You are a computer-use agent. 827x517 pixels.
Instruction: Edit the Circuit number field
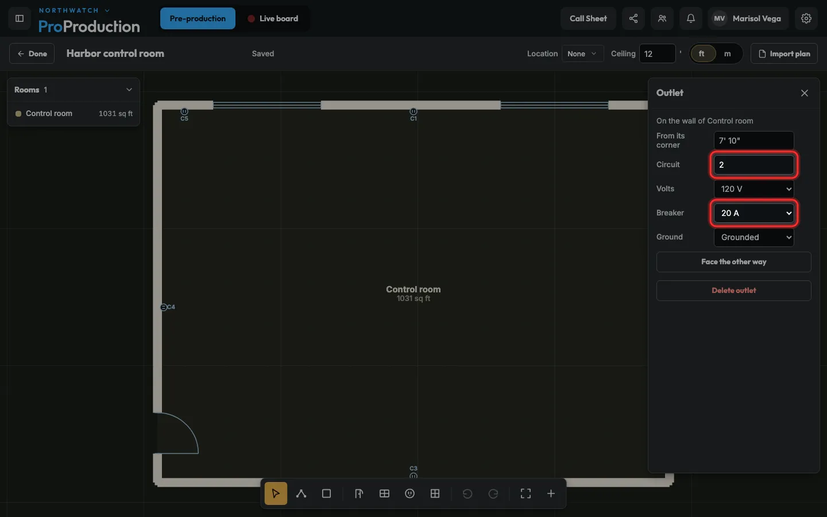(x=753, y=165)
